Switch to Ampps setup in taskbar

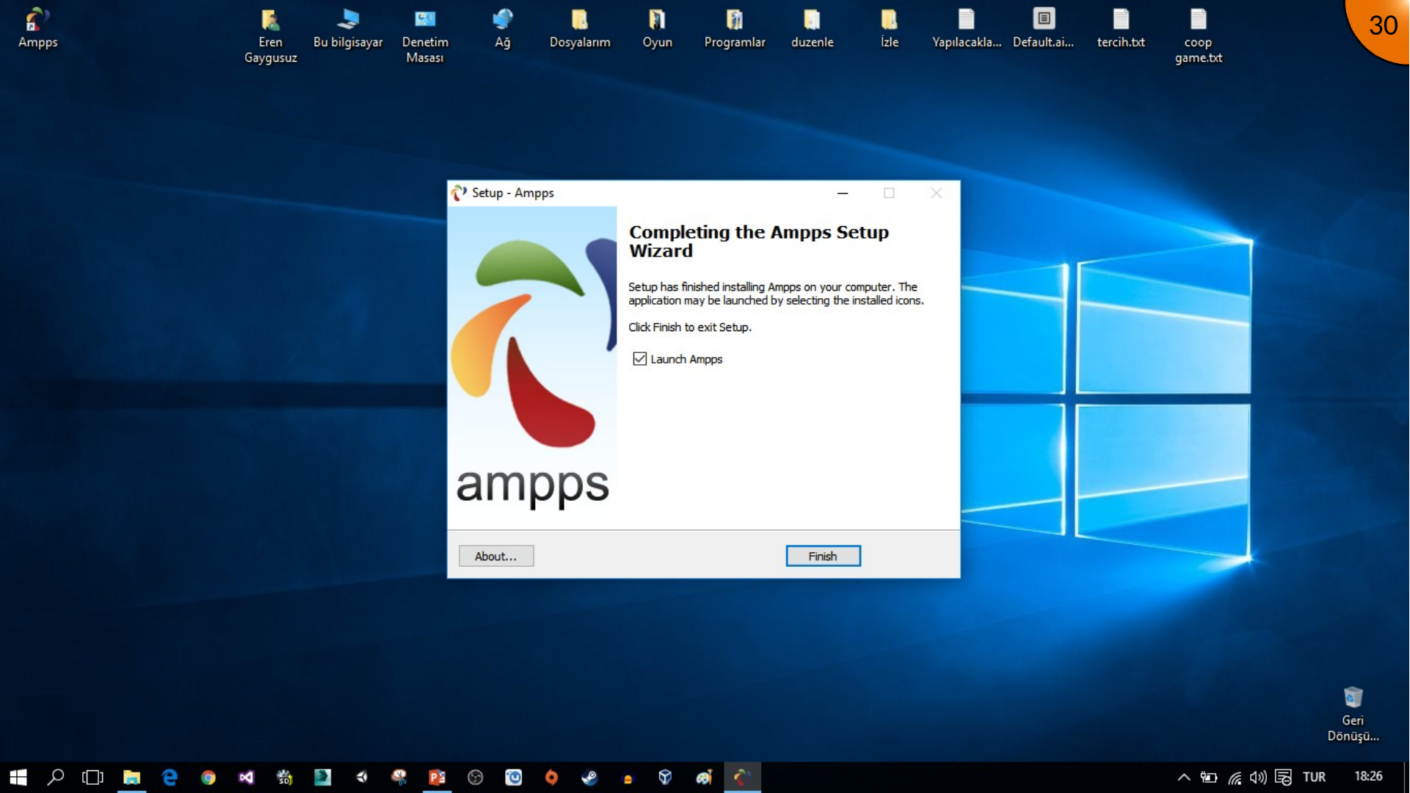click(742, 778)
